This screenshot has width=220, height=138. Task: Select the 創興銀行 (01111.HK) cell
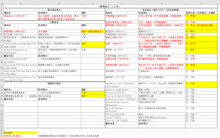click(x=122, y=79)
